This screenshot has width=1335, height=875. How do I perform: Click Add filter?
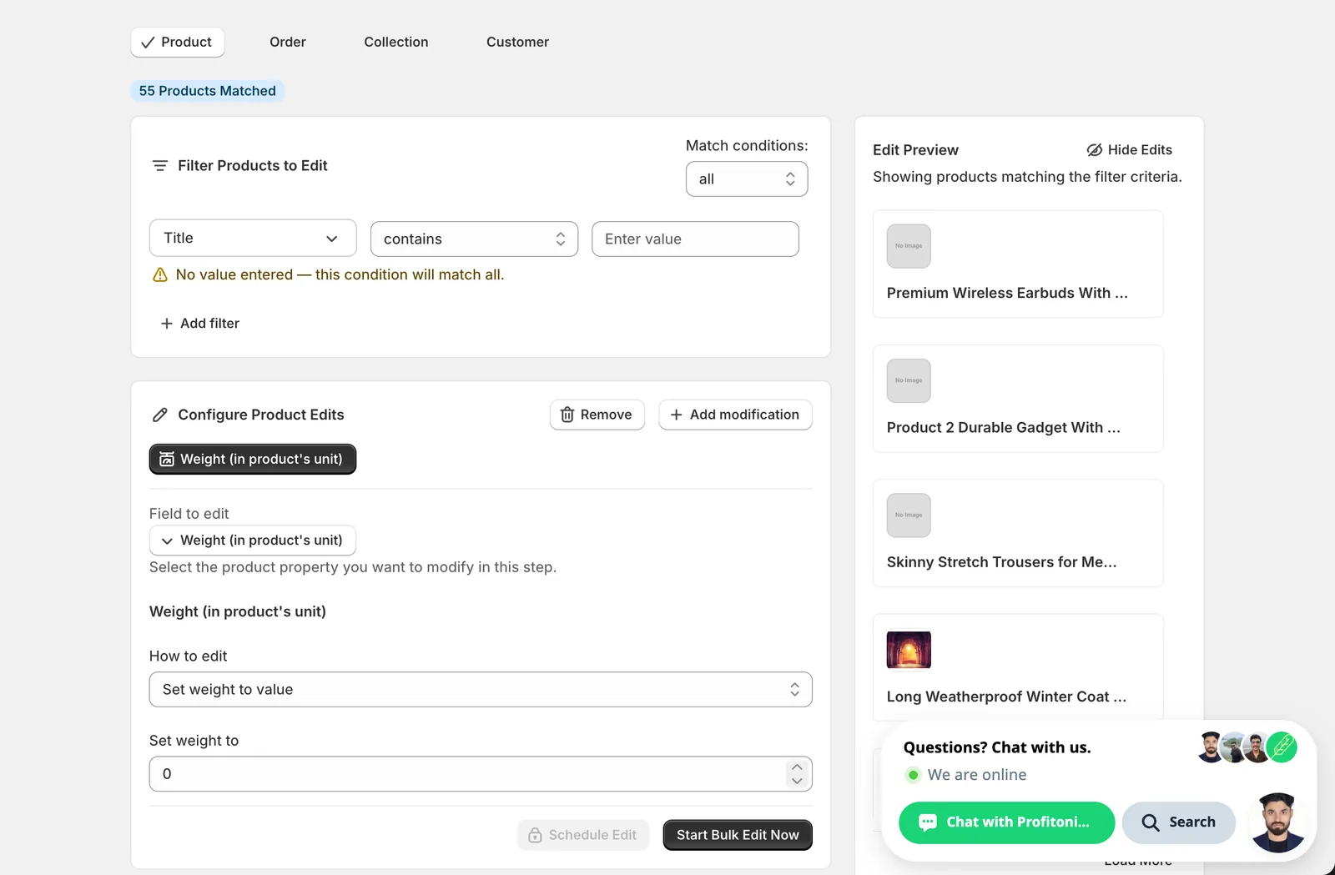click(x=200, y=324)
